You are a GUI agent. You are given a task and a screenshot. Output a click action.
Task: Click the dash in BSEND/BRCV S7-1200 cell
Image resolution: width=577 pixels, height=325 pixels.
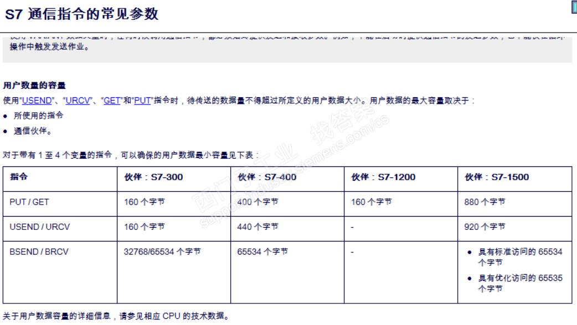tap(352, 252)
